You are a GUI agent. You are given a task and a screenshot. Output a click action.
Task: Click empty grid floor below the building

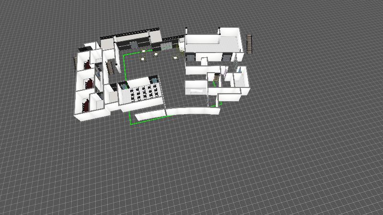[191, 167]
